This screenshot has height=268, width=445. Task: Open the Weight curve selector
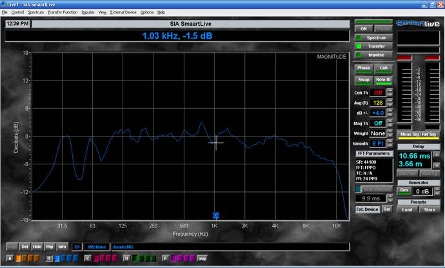tap(378, 133)
